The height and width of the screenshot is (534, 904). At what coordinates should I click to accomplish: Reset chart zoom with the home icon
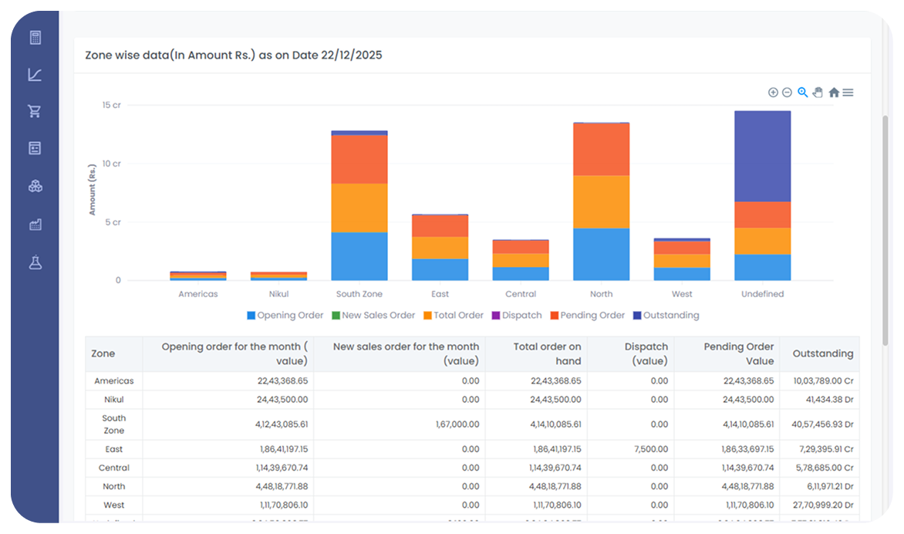tap(834, 93)
